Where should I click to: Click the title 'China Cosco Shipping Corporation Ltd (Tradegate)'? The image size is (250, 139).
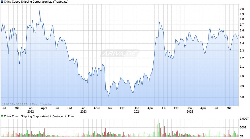(36, 2)
